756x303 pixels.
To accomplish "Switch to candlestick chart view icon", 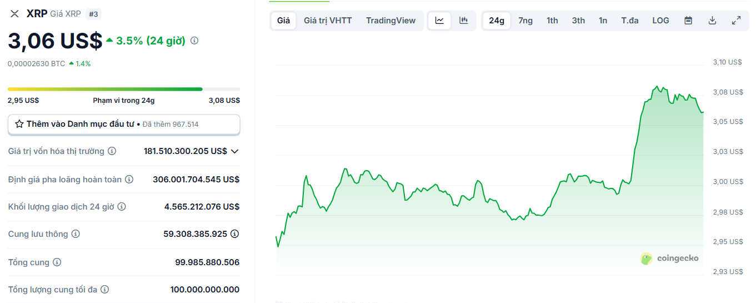I will pos(463,21).
